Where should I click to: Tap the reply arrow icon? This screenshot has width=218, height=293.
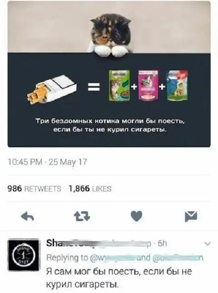(x=28, y=217)
